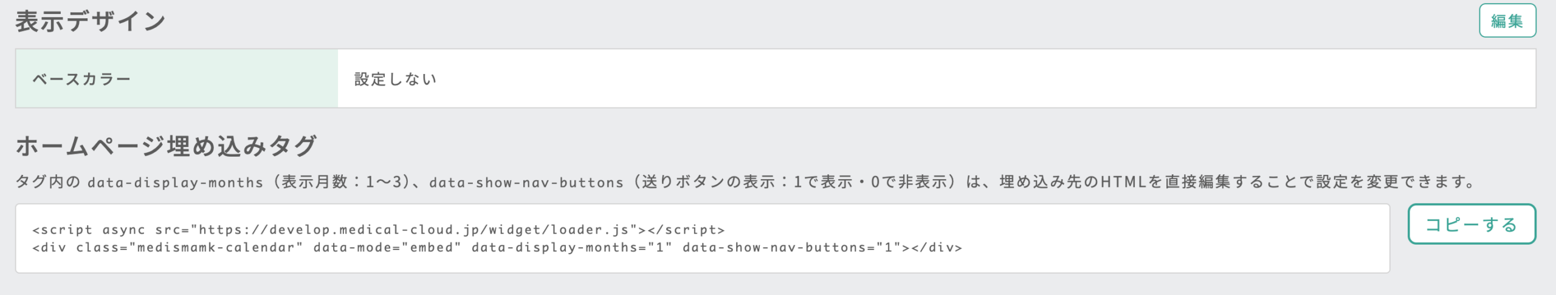Click inside the embed tag code box

703,239
